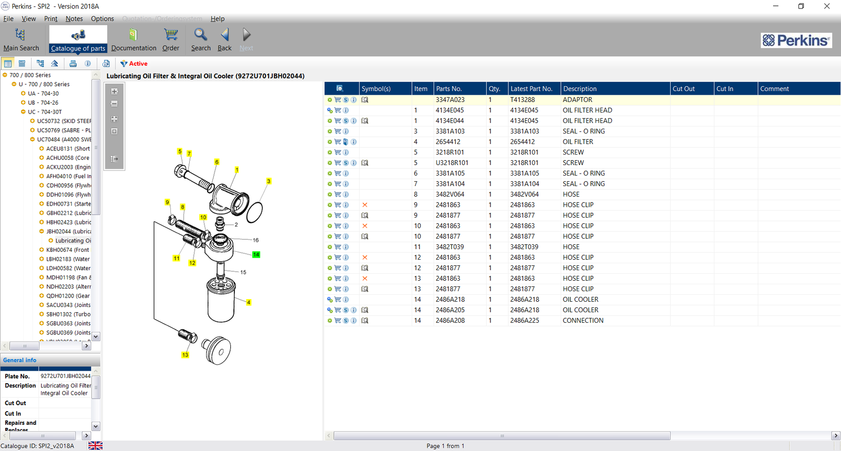Open the Options menu
The width and height of the screenshot is (841, 451).
pyautogui.click(x=102, y=19)
